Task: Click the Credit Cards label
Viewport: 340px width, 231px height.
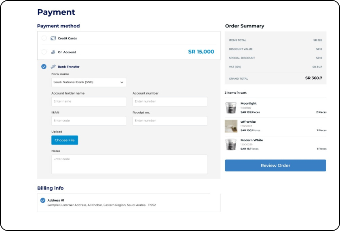Action: [67, 38]
